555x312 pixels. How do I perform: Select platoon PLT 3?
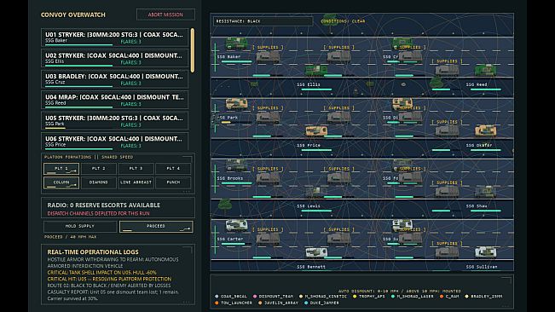pos(136,169)
